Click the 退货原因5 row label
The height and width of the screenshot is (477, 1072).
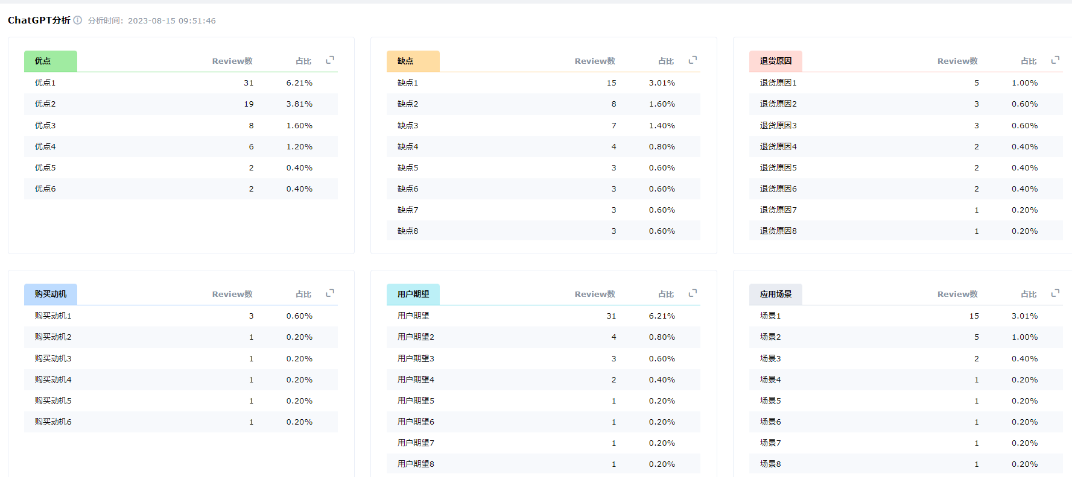tap(778, 168)
